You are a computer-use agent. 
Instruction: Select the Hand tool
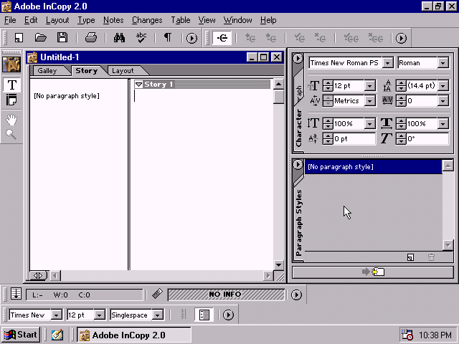point(11,118)
